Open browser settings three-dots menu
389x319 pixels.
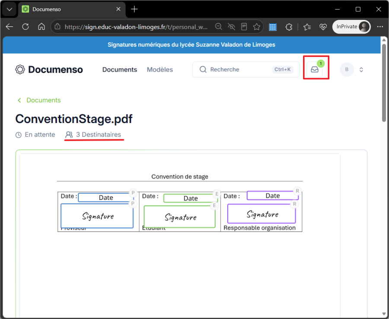[x=380, y=27]
